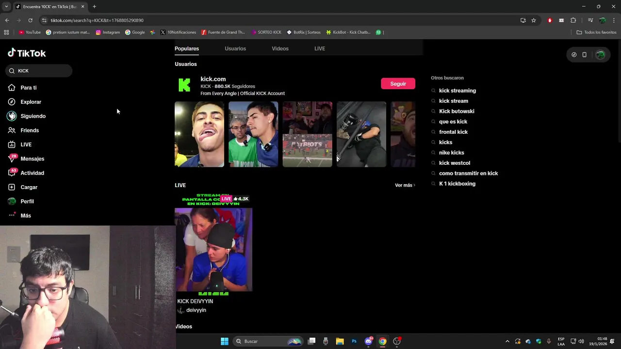
Task: Open SORTEO KICK bookmark
Action: click(266, 32)
